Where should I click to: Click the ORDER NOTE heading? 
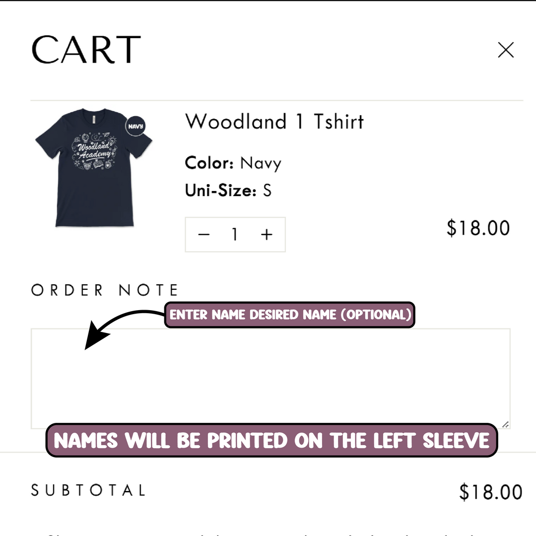click(105, 289)
